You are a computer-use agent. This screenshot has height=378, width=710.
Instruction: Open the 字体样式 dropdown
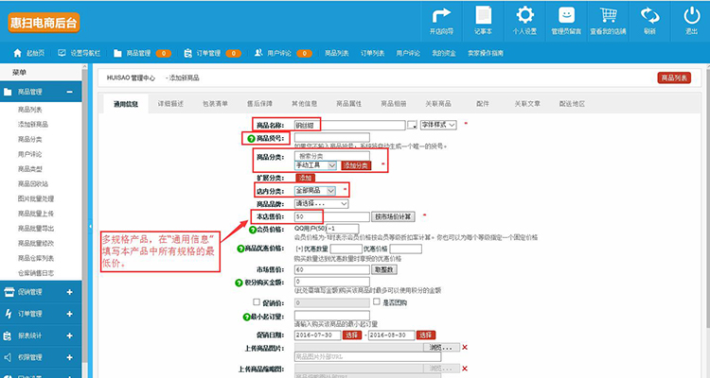pyautogui.click(x=438, y=125)
